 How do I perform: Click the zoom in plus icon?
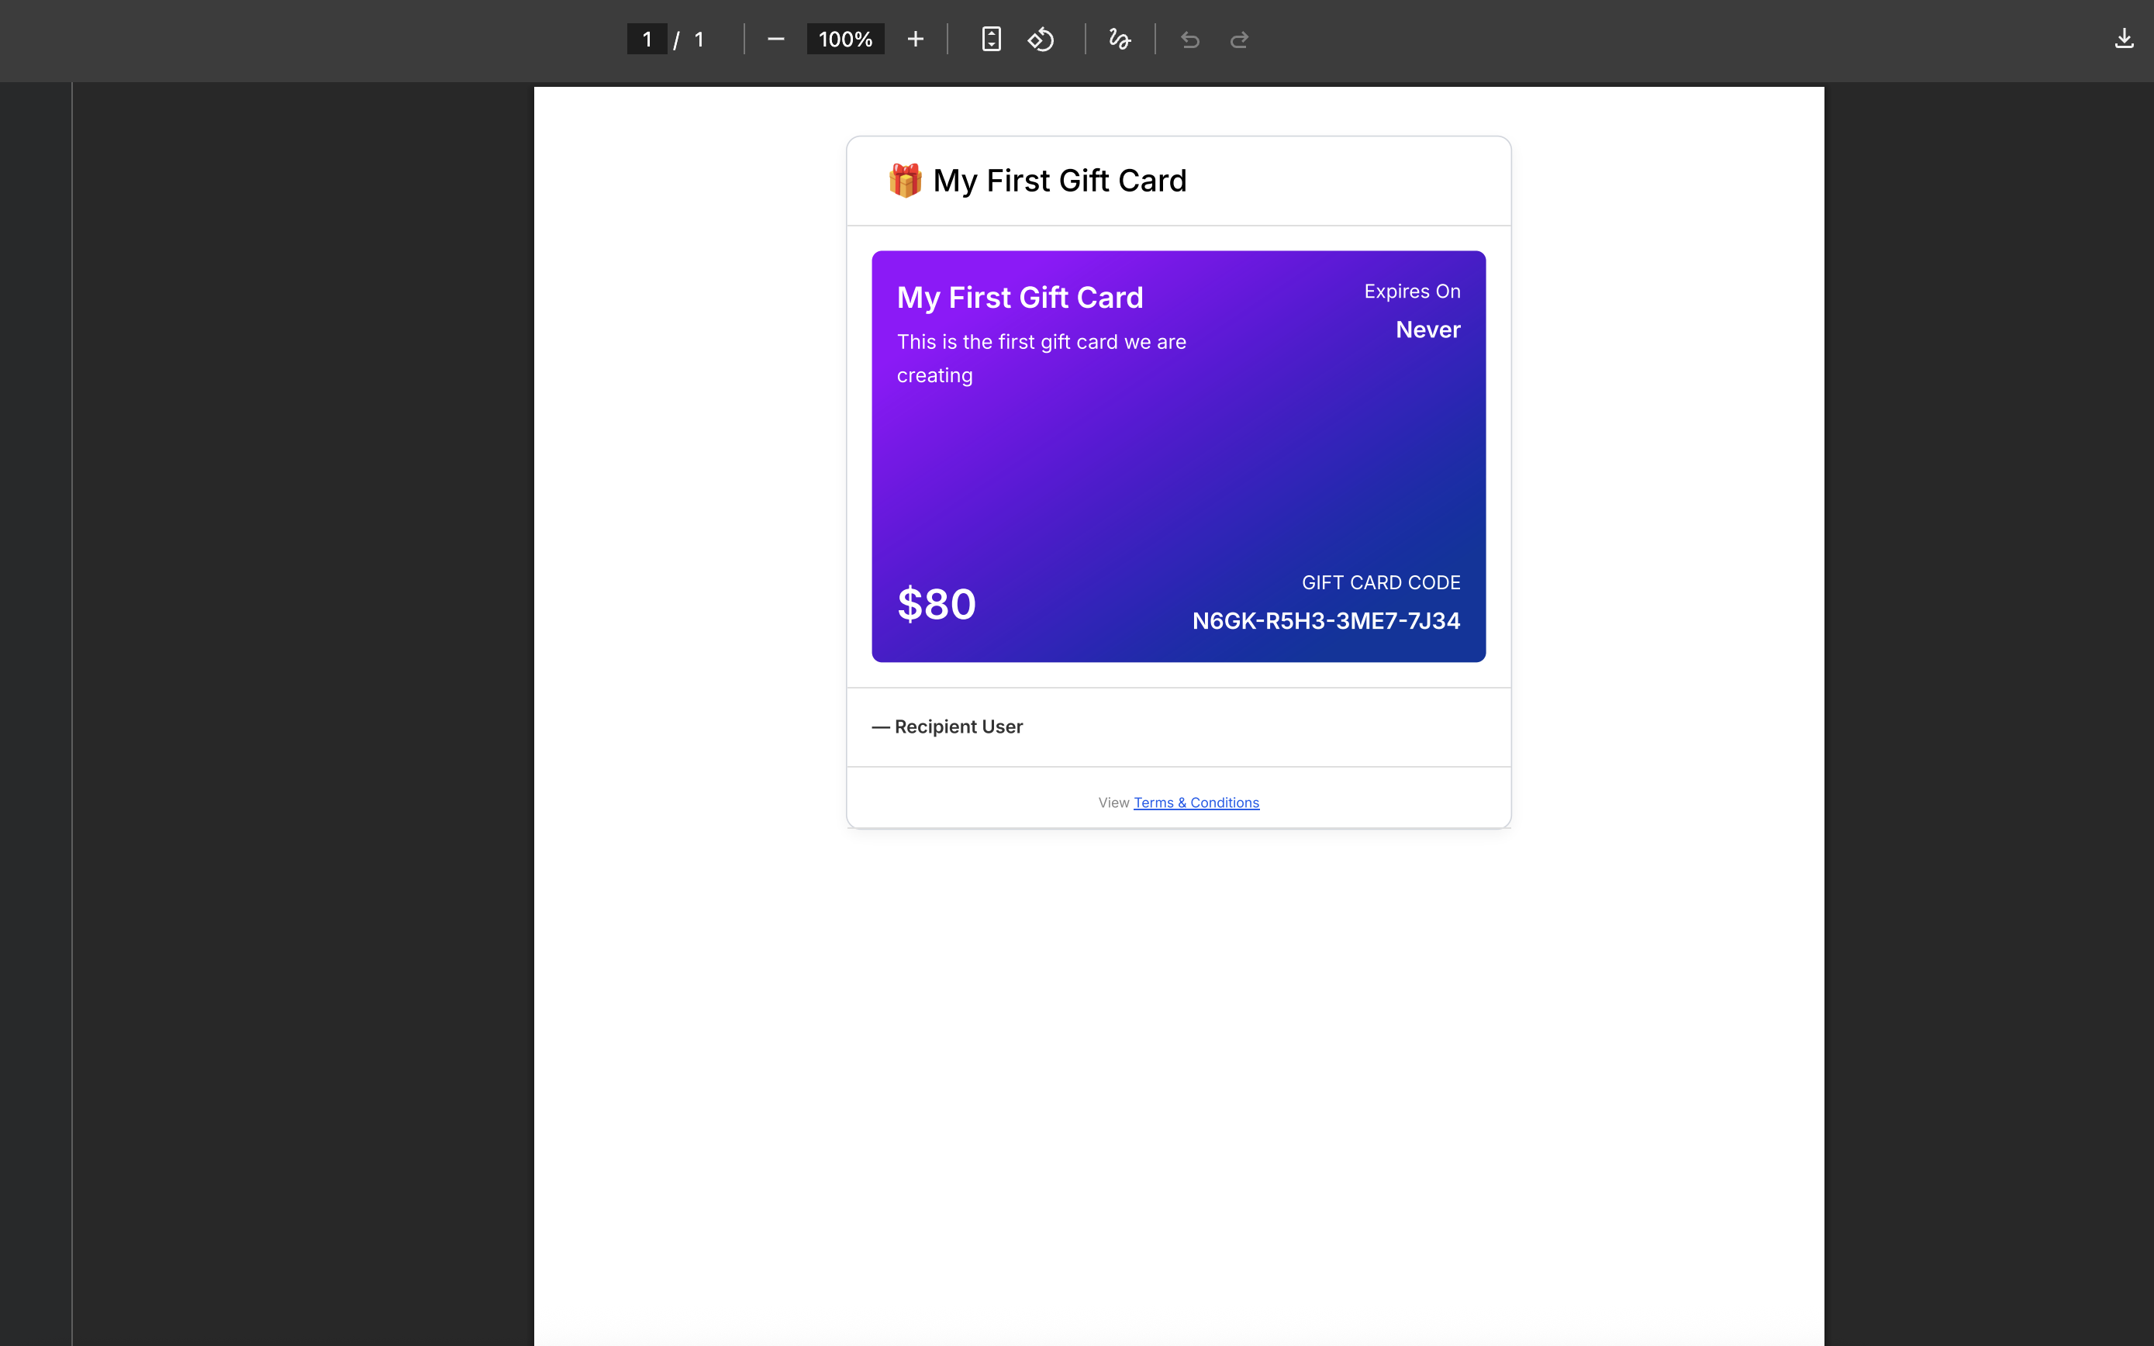pos(915,40)
